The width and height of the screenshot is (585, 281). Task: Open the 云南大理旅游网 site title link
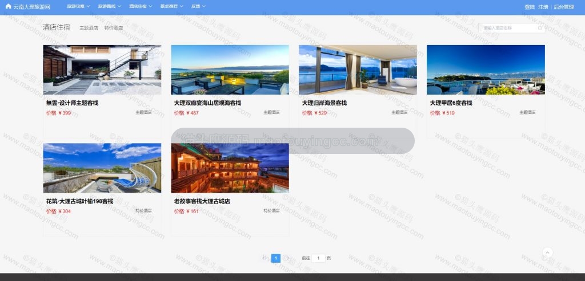[32, 7]
